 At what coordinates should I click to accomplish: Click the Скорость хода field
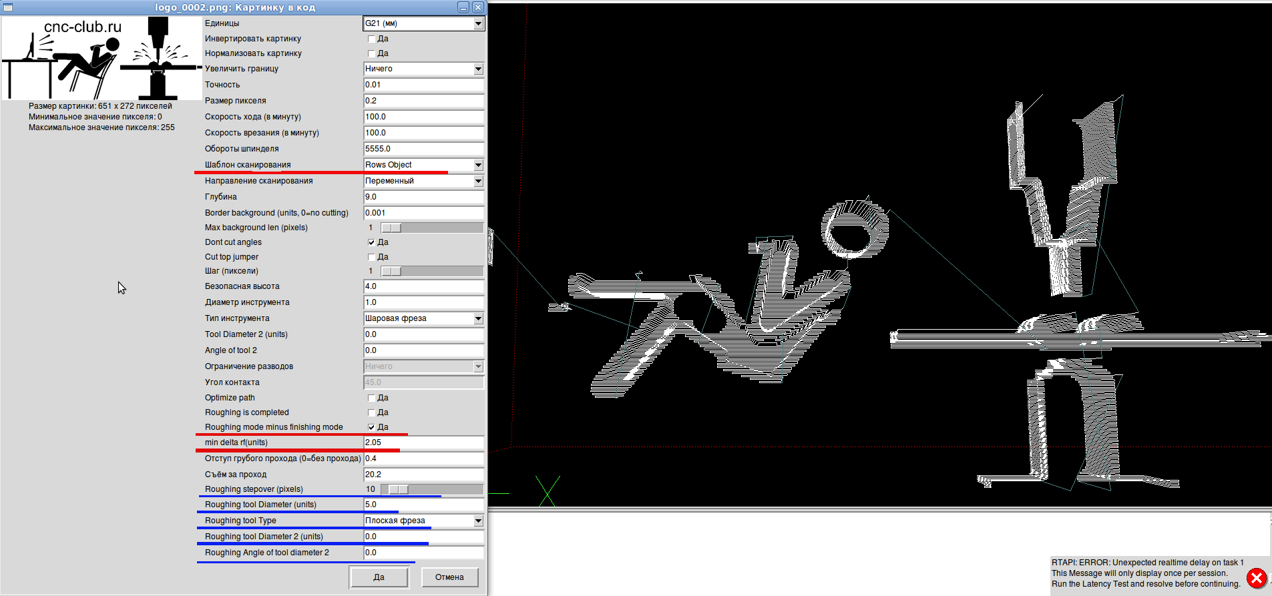[x=423, y=117]
